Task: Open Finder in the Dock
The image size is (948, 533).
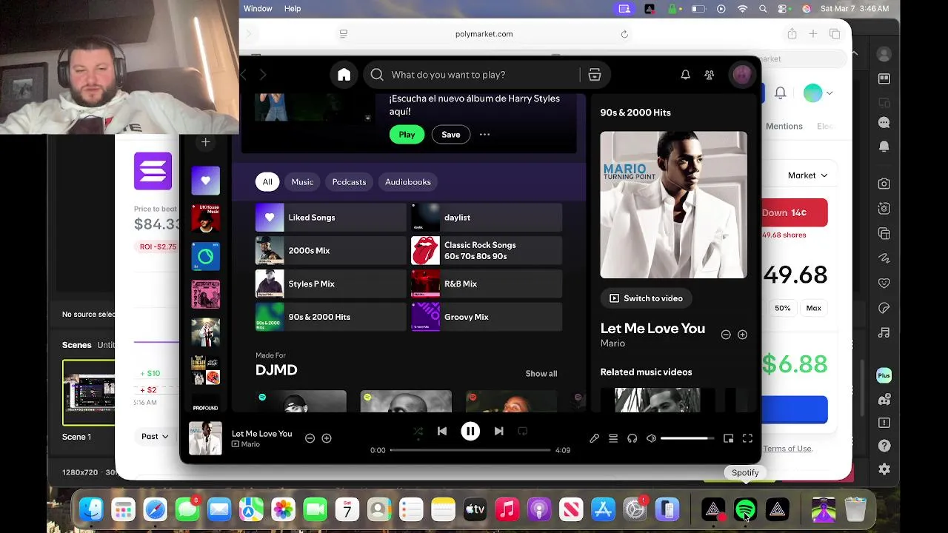Action: (91, 509)
